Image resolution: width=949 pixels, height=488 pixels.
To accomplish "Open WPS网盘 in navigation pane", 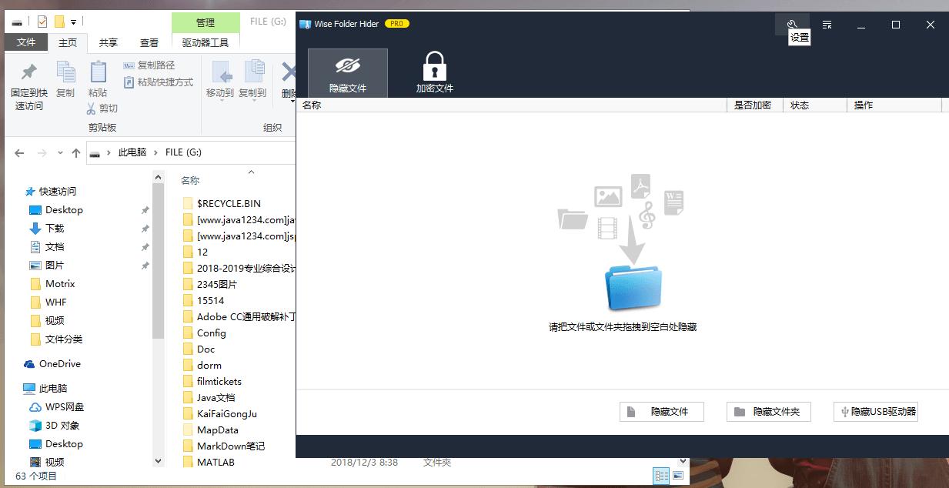I will click(65, 406).
